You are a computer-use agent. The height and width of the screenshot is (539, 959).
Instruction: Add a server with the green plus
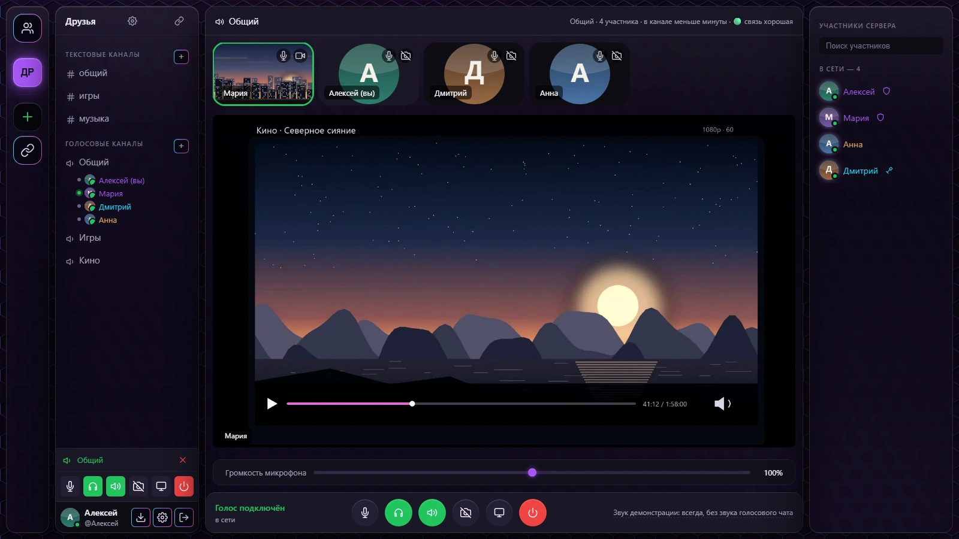point(28,117)
